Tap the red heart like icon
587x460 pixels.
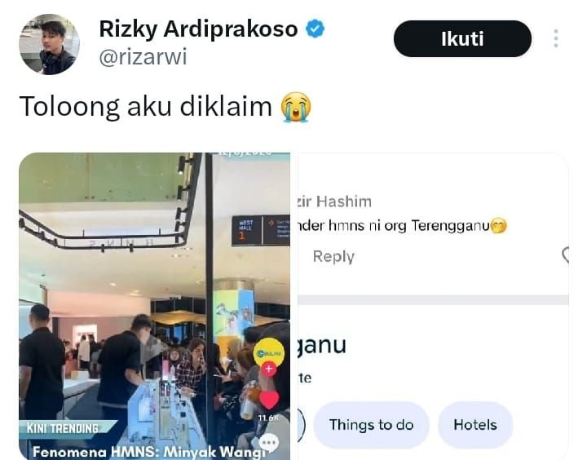point(269,400)
